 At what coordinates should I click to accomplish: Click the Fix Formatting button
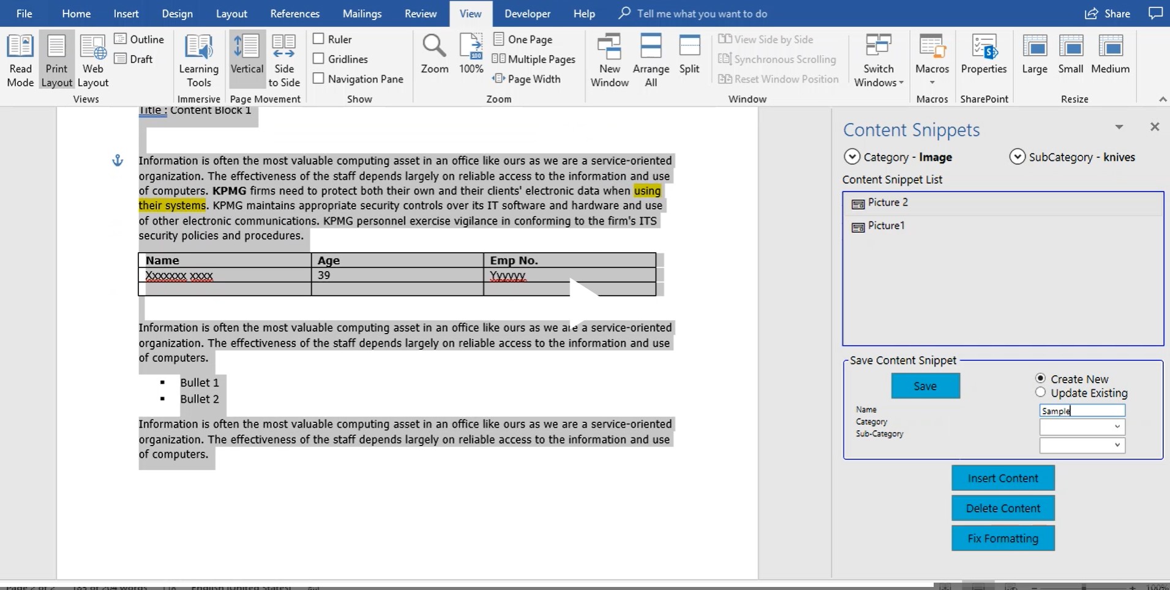coord(1003,538)
